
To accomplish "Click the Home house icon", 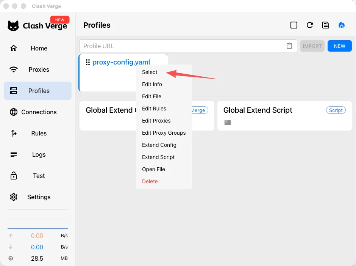I will 14,48.
